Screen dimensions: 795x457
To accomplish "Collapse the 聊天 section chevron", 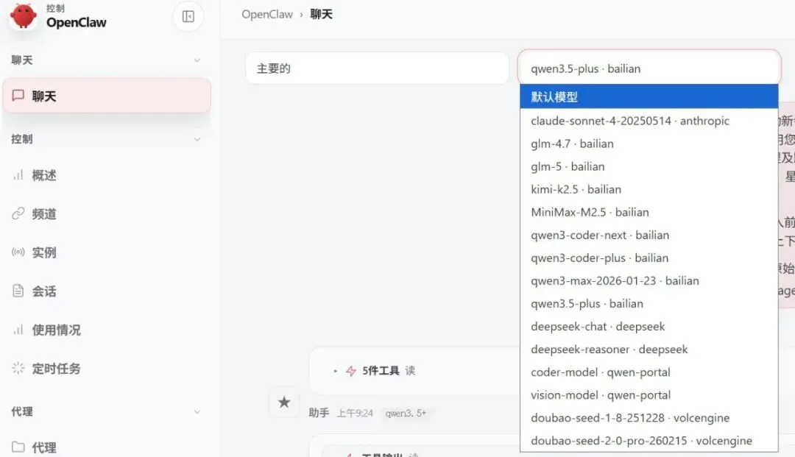I will [x=197, y=60].
